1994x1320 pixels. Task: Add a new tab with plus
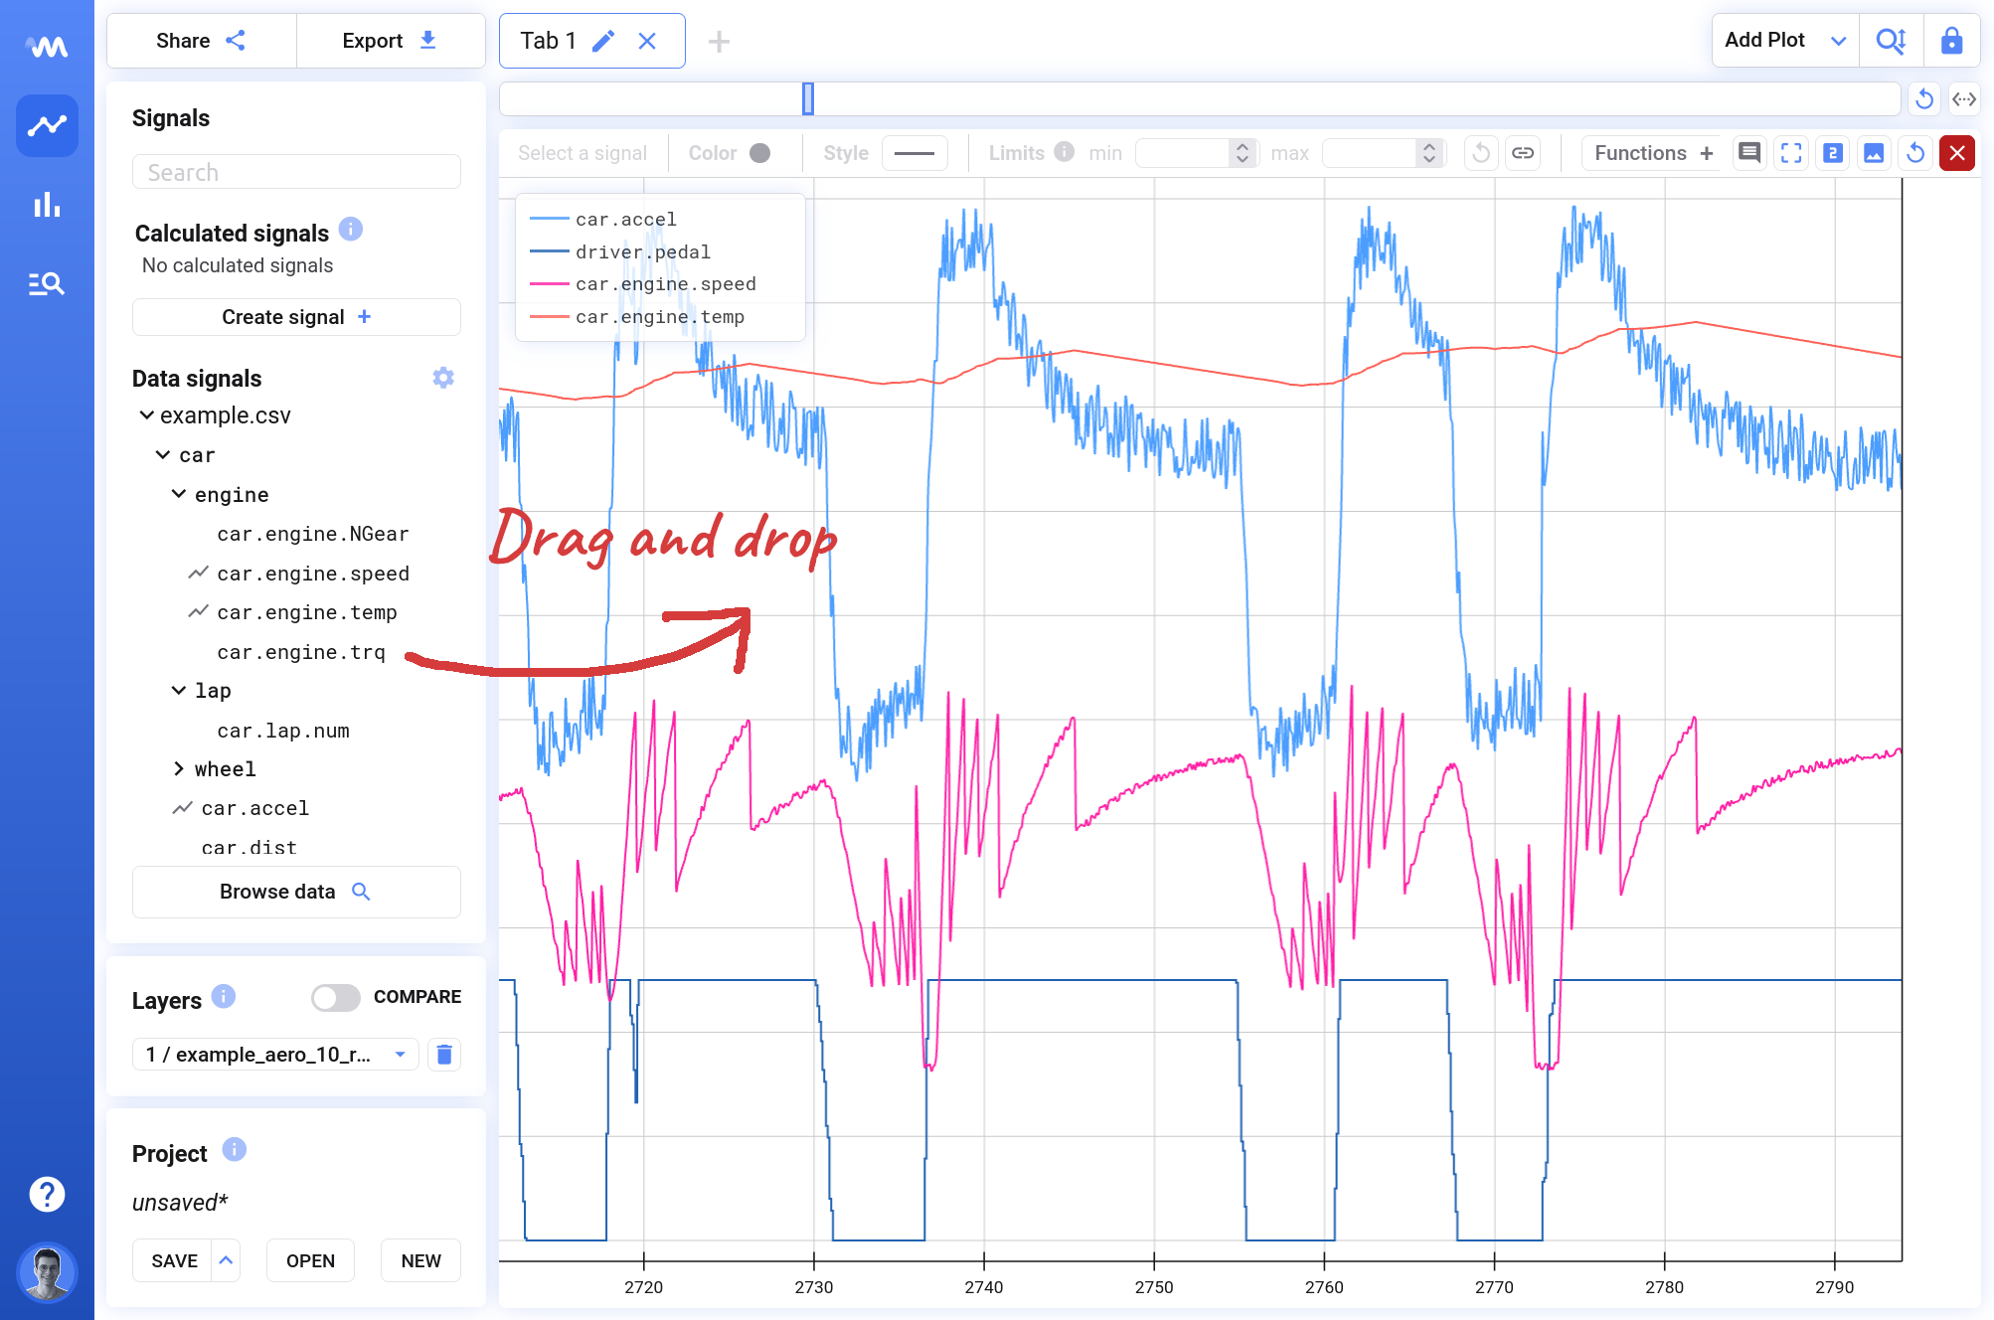coord(719,42)
